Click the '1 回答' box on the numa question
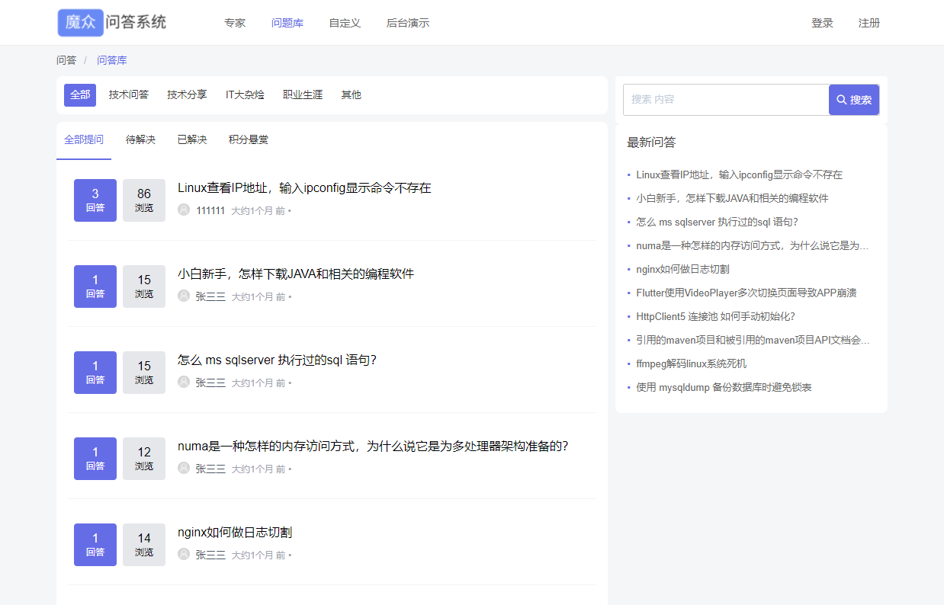 (95, 459)
